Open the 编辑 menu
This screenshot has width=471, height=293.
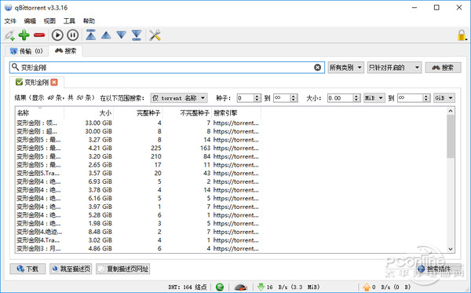30,20
